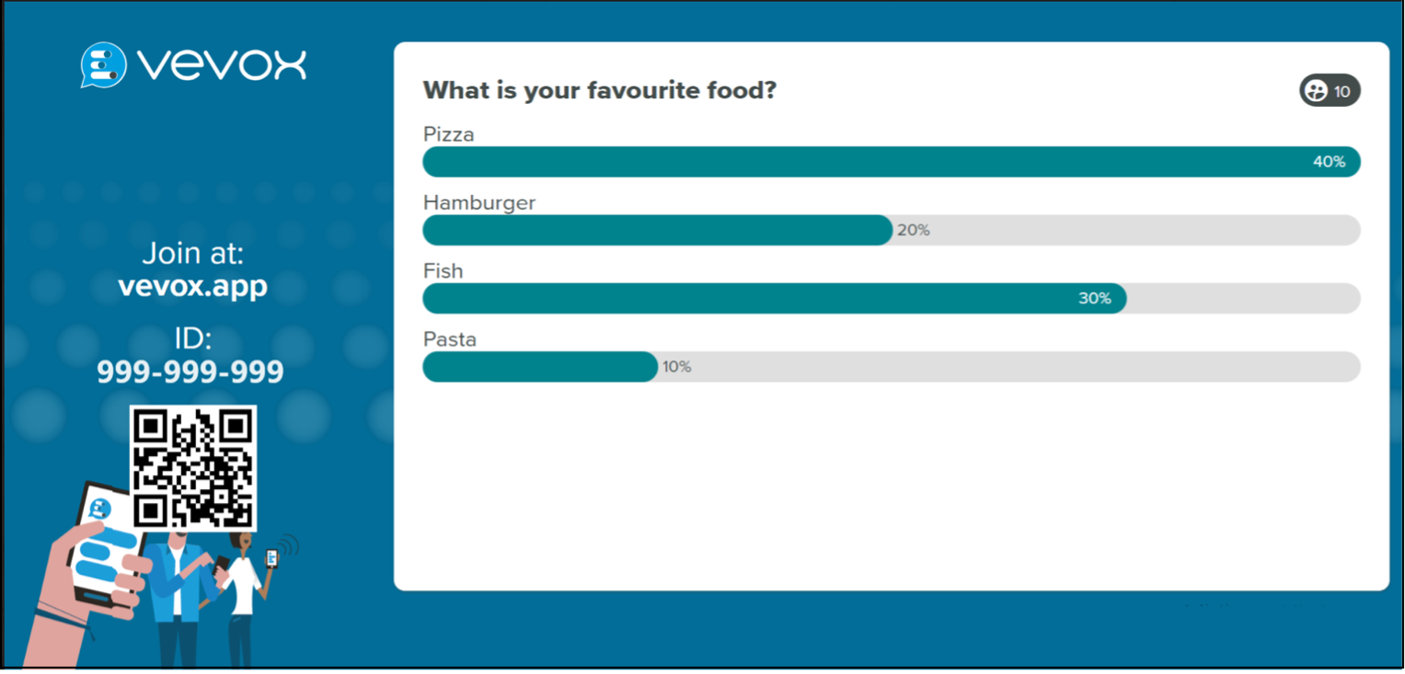This screenshot has height=674, width=1405.
Task: Click the vevox.app join link
Action: click(x=192, y=286)
